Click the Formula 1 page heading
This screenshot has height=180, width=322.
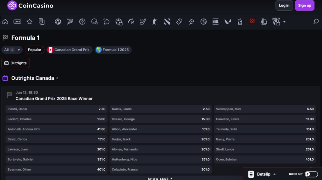tap(25, 38)
